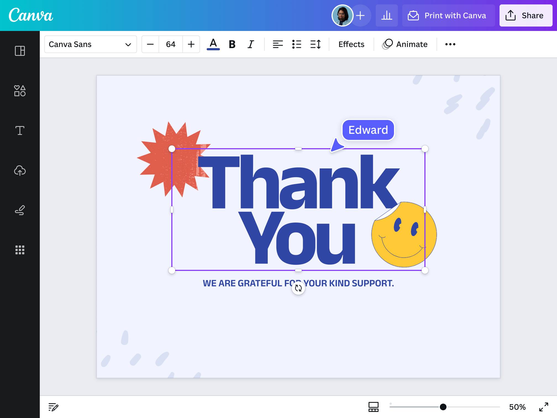Image resolution: width=557 pixels, height=418 pixels.
Task: Toggle bulleted list formatting
Action: pyautogui.click(x=296, y=44)
